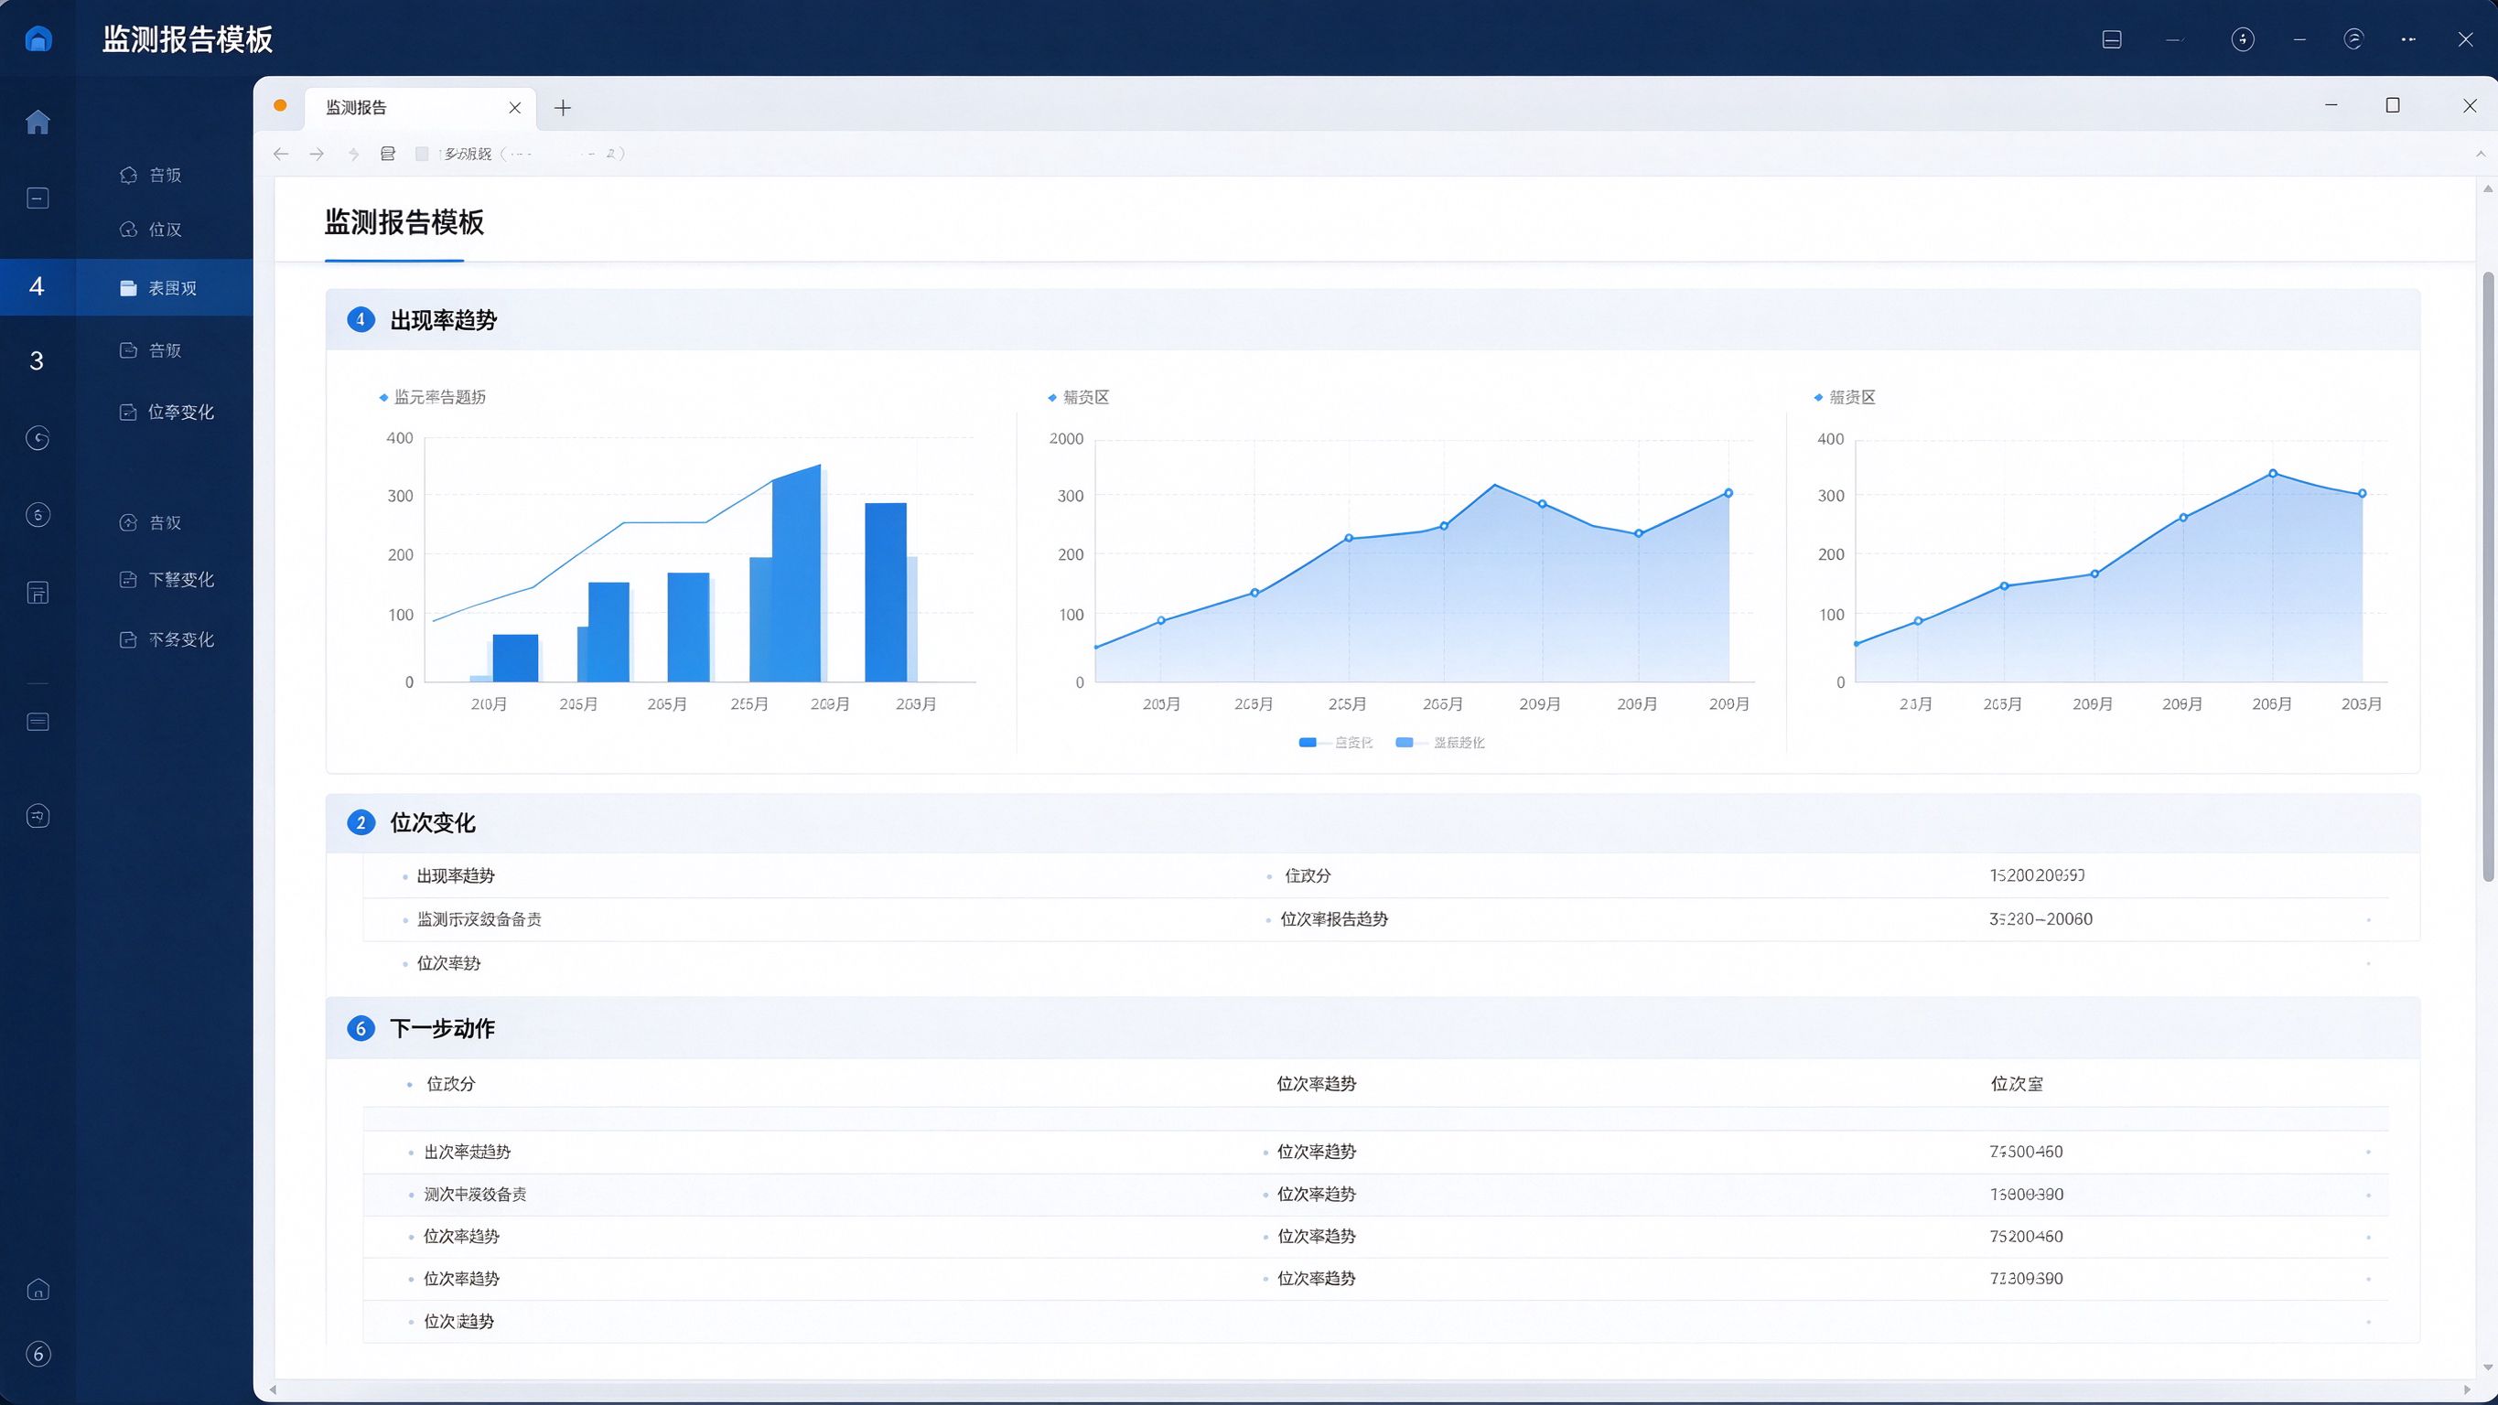Viewport: 2498px width, 1405px height.
Task: Click the 35280–20060 value in 位次变化 table
Action: [2040, 919]
